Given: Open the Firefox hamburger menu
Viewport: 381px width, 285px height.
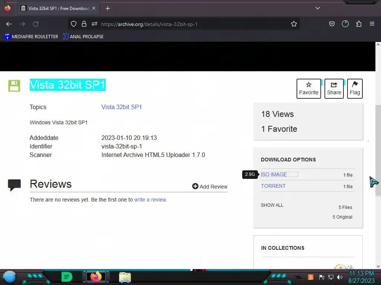Looking at the screenshot, I should point(372,24).
